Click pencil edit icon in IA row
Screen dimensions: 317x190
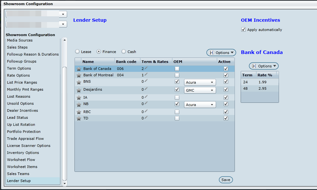tap(146, 97)
